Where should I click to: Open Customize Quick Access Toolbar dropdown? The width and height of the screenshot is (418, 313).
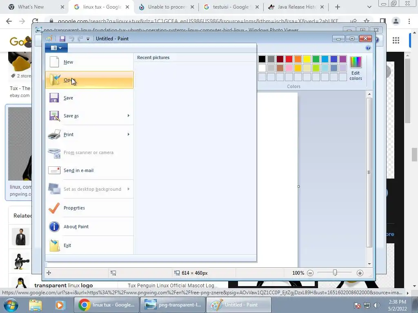pos(88,39)
